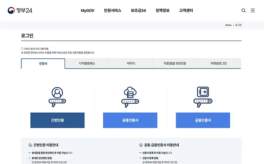Switch to the 비회원로그인 tab

(219, 63)
